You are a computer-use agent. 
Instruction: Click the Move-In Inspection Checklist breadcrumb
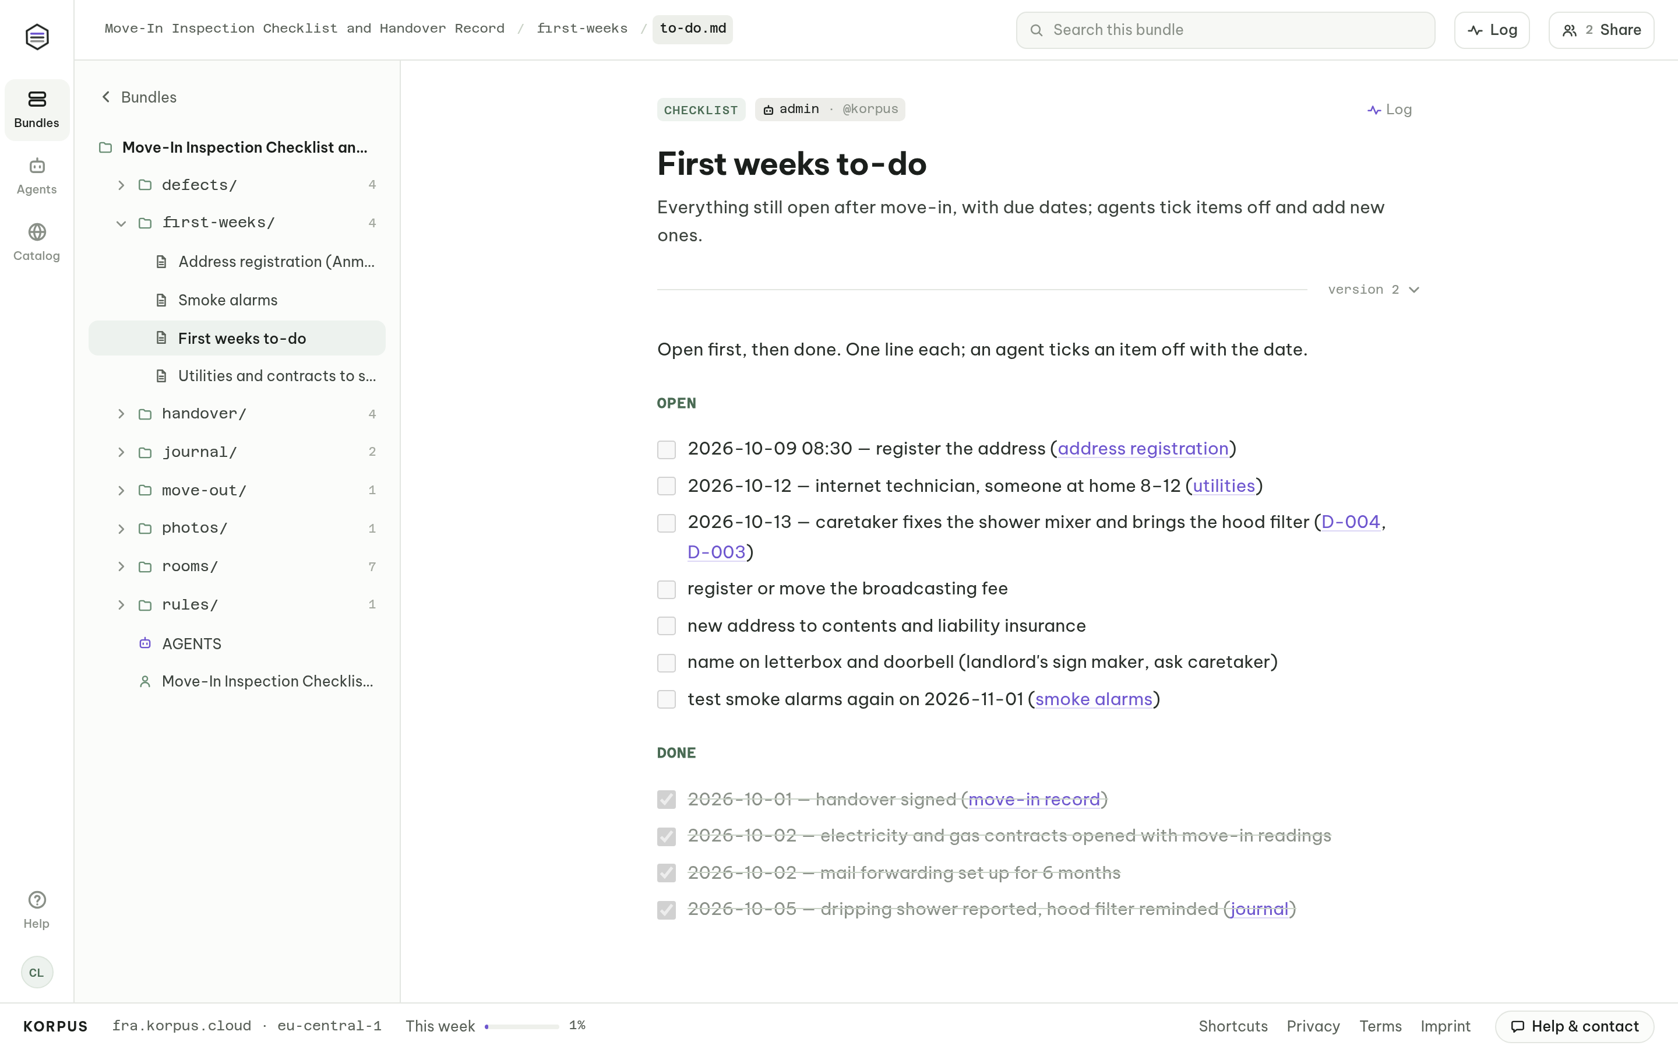coord(304,29)
